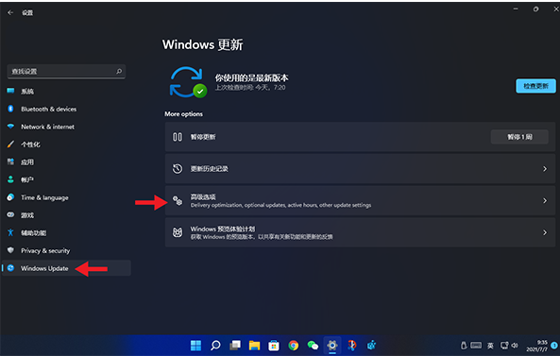The image size is (560, 356).
Task: Click the More options heading
Action: point(183,114)
